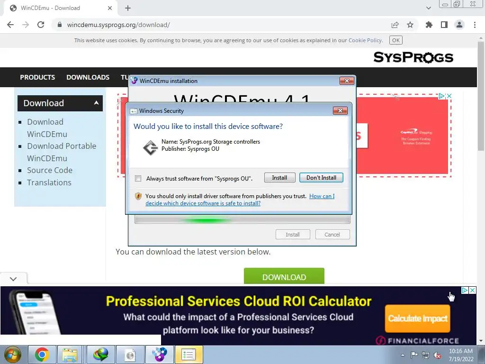Image resolution: width=485 pixels, height=364 pixels.
Task: Click the Windows Security dialog shield icon
Action: coord(138,196)
